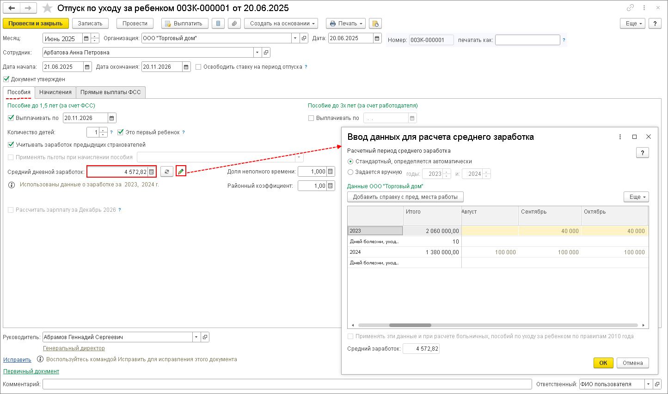Show help for Освободить ставку option

(x=306, y=67)
